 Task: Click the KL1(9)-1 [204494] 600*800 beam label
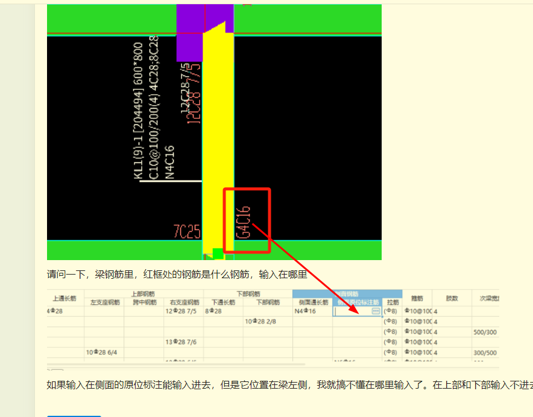138,111
